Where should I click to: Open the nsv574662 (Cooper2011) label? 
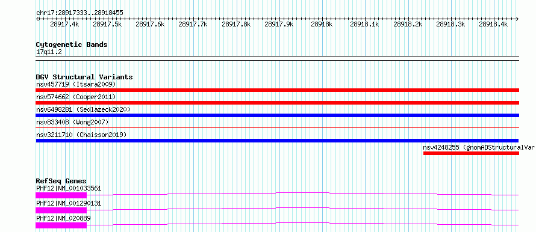coord(76,97)
